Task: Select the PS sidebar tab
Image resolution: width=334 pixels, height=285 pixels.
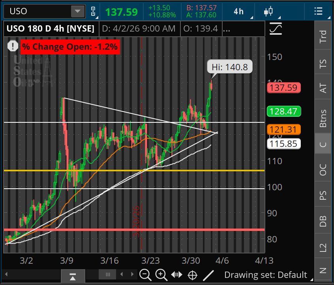Action: (323, 195)
